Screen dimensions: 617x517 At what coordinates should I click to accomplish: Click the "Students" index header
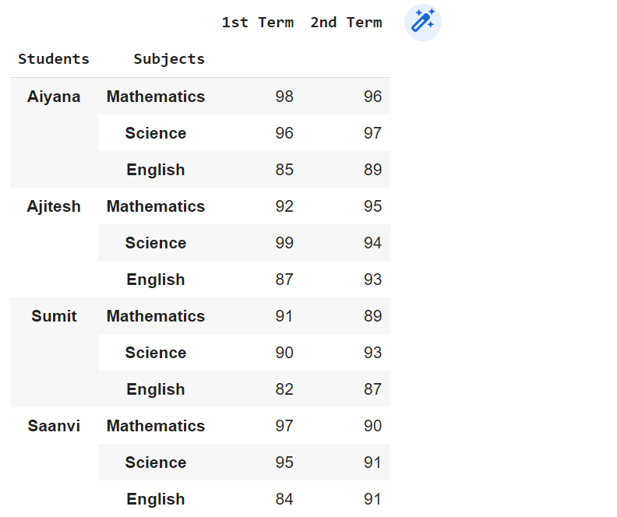[54, 59]
